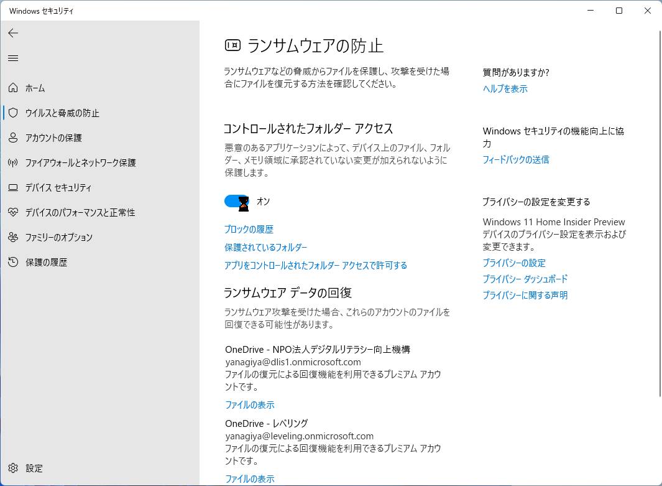This screenshot has width=662, height=486.
Task: Click the family options people icon
Action: (13, 237)
